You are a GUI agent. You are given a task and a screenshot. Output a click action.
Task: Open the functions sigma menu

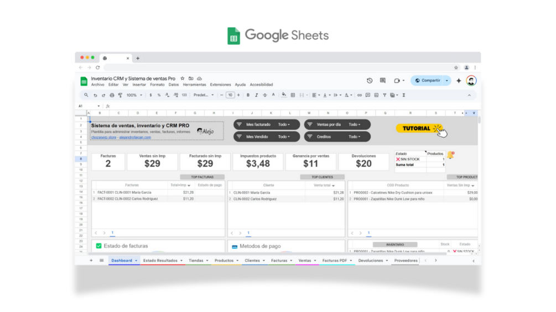pyautogui.click(x=404, y=95)
